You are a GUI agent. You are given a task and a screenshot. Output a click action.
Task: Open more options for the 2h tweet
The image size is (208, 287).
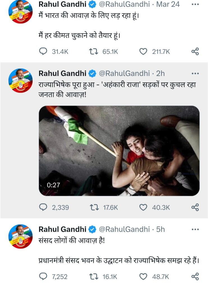tap(195, 74)
